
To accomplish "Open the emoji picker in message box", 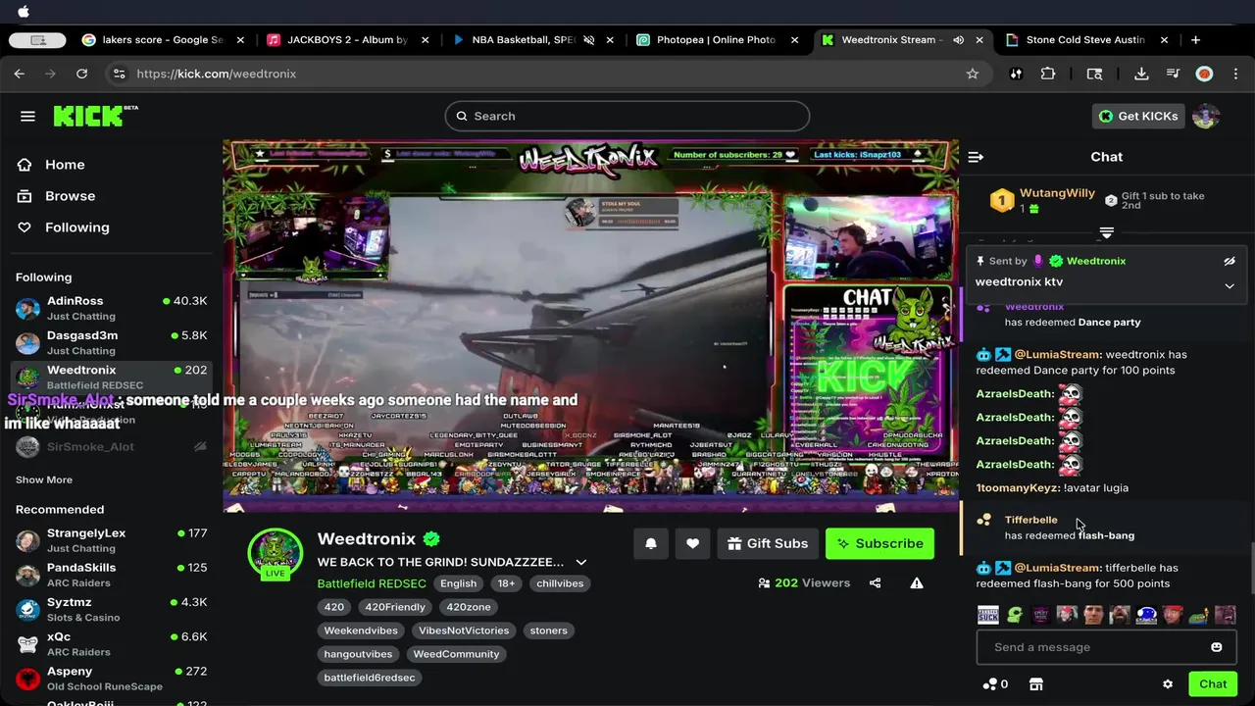I will [x=1217, y=647].
